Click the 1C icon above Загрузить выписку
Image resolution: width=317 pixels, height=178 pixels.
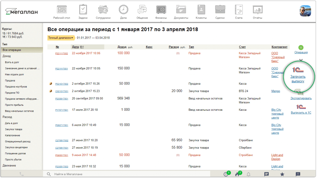(298, 70)
